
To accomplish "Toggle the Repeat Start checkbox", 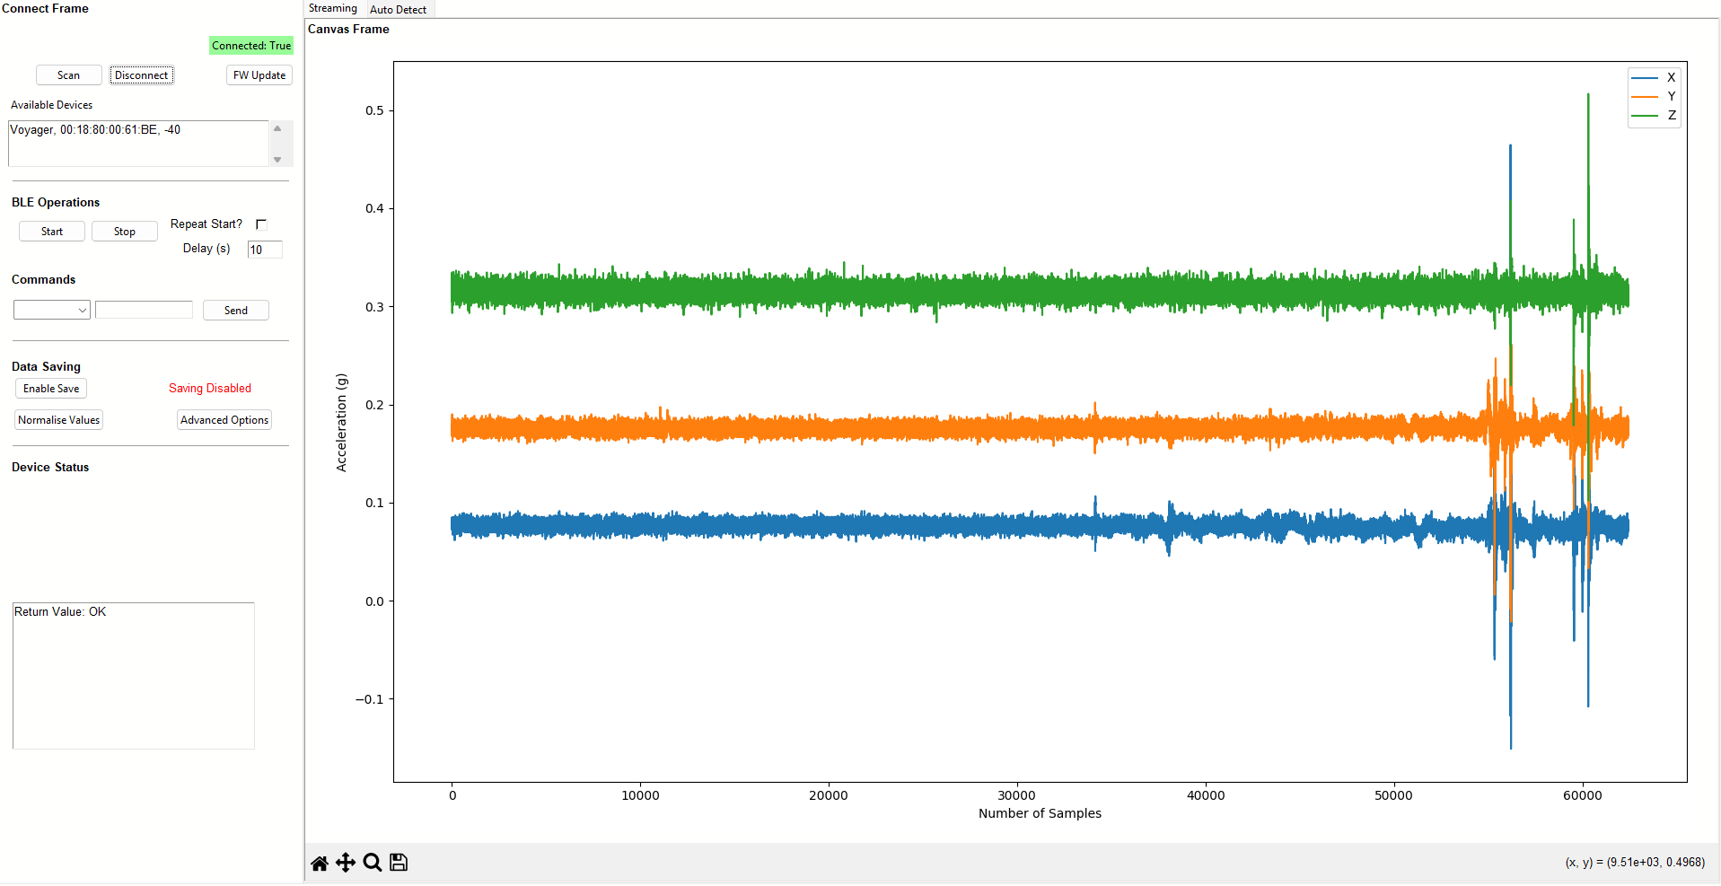I will click(x=261, y=224).
